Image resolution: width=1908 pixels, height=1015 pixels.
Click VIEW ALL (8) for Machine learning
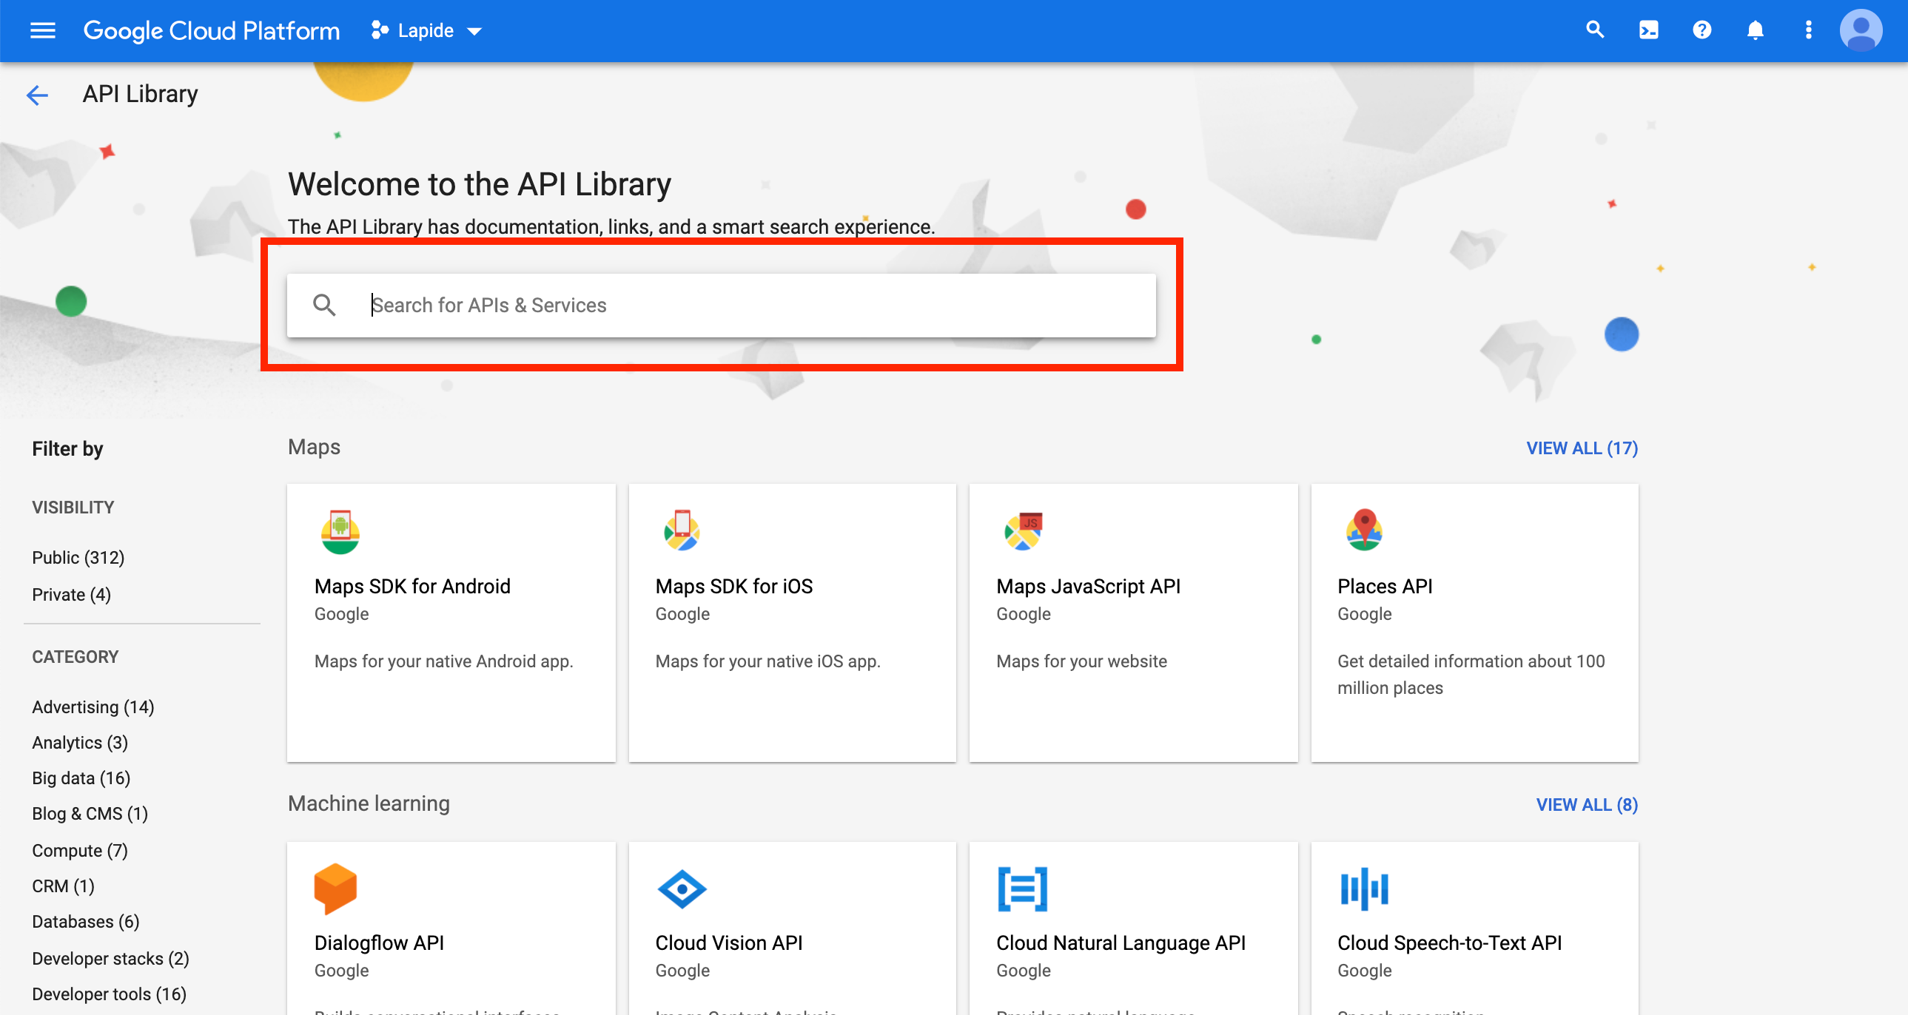pos(1586,805)
